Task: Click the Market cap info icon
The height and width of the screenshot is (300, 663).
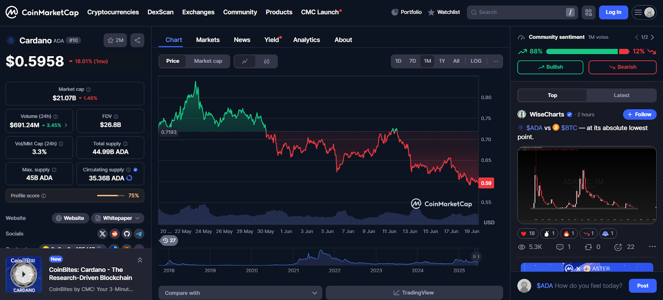Action: tap(88, 89)
